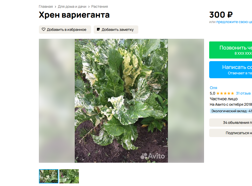252x186 pixels.
Task: Click Подписаться subscribe button
Action: [230, 133]
